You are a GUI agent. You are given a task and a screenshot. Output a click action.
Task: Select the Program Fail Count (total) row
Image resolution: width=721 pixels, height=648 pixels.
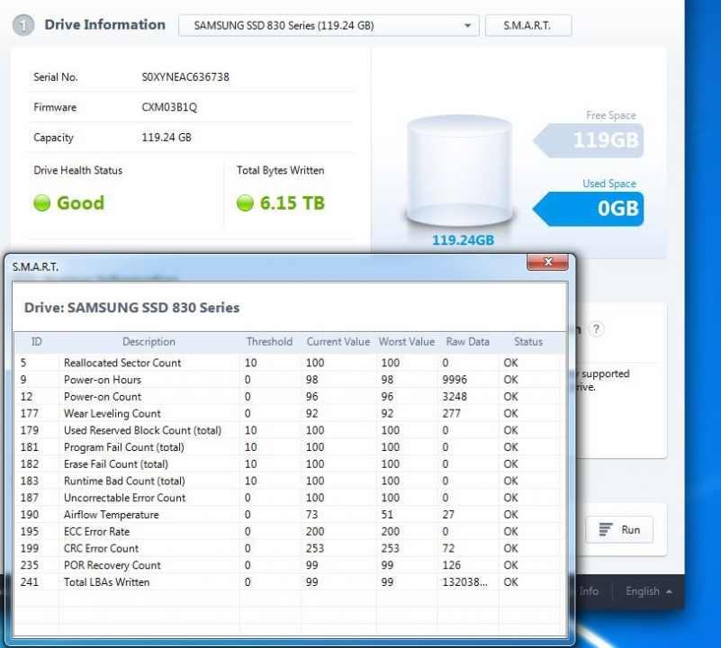(288, 447)
